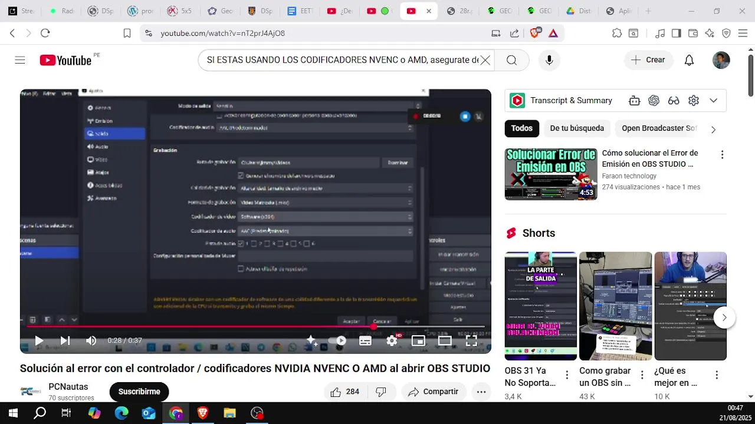The width and height of the screenshot is (755, 424).
Task: Open more actions under the video
Action: [481, 392]
